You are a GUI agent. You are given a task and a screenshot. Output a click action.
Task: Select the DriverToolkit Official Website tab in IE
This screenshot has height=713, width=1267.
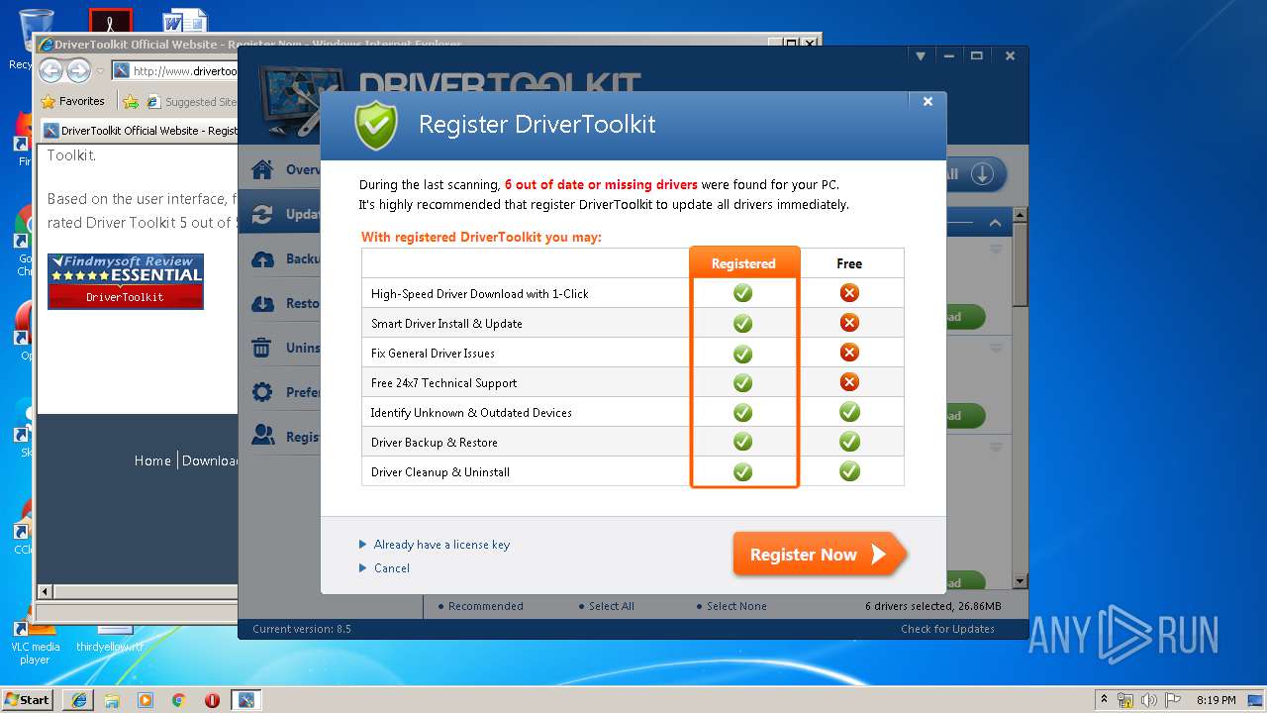tap(141, 131)
